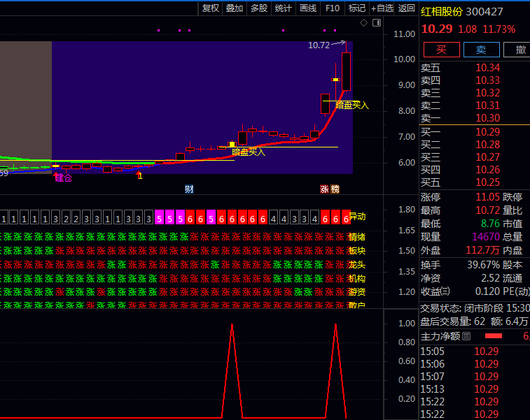Click the 卖二 price 10.31

point(487,106)
